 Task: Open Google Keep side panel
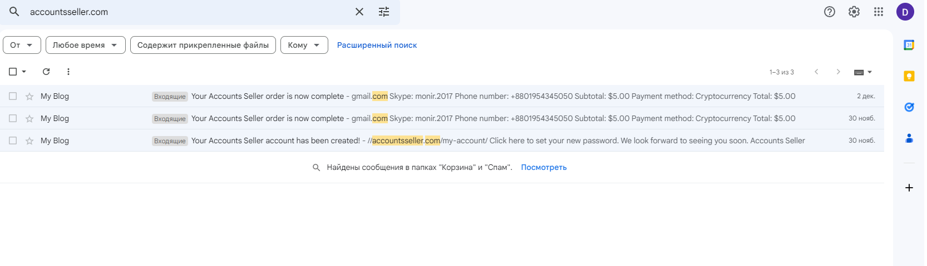[909, 76]
